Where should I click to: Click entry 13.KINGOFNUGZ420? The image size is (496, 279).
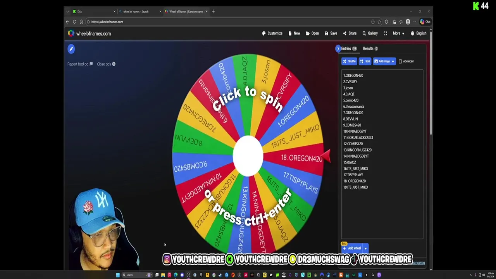[x=357, y=150]
